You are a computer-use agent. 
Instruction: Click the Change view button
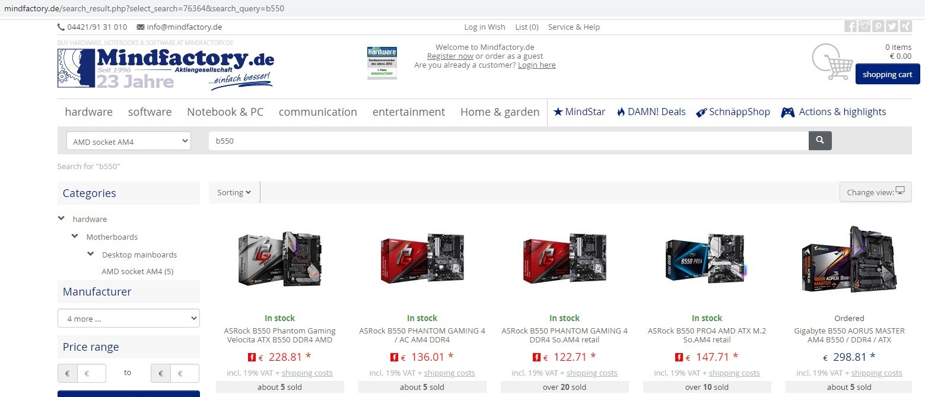(x=876, y=192)
